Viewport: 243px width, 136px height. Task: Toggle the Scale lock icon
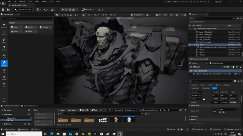tap(204, 99)
